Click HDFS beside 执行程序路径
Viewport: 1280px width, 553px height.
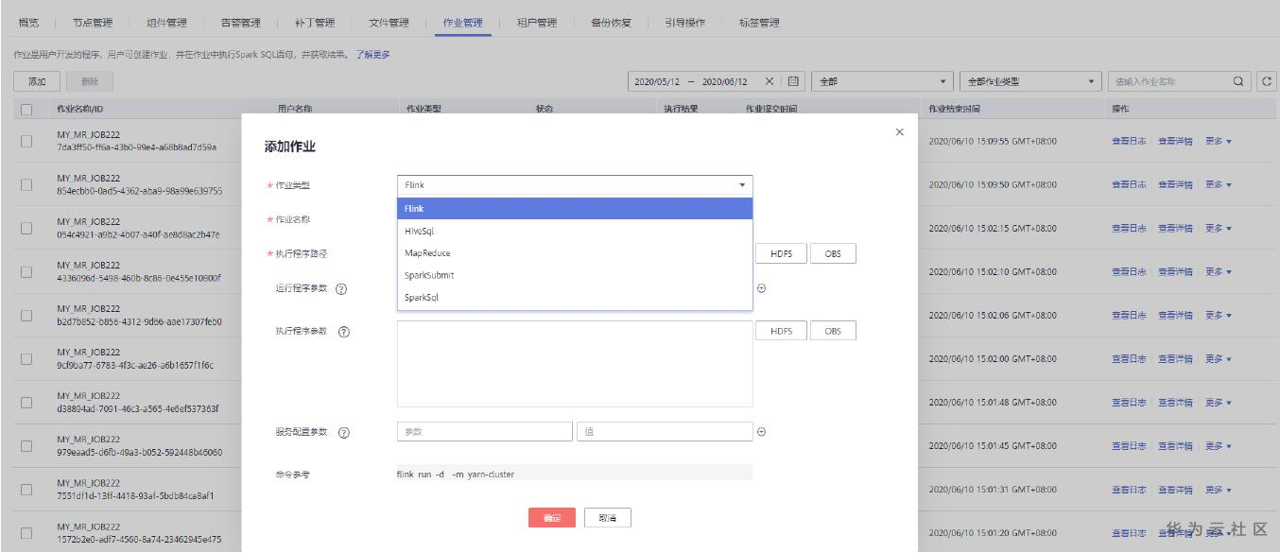[781, 253]
